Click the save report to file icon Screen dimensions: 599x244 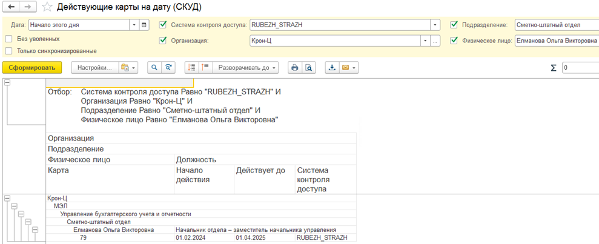tap(332, 68)
